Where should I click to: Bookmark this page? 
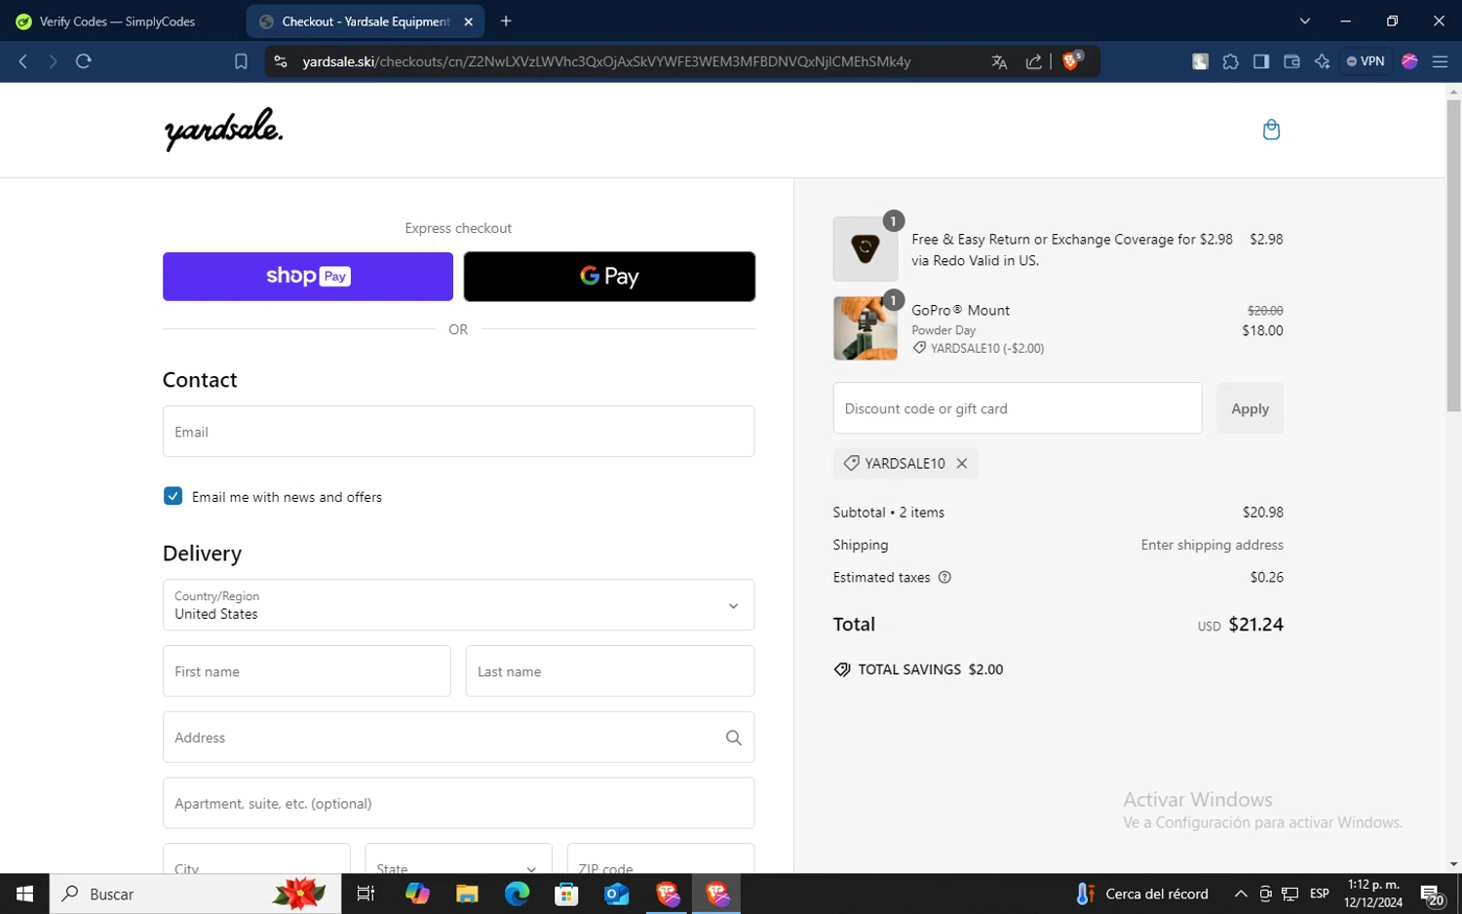tap(241, 61)
